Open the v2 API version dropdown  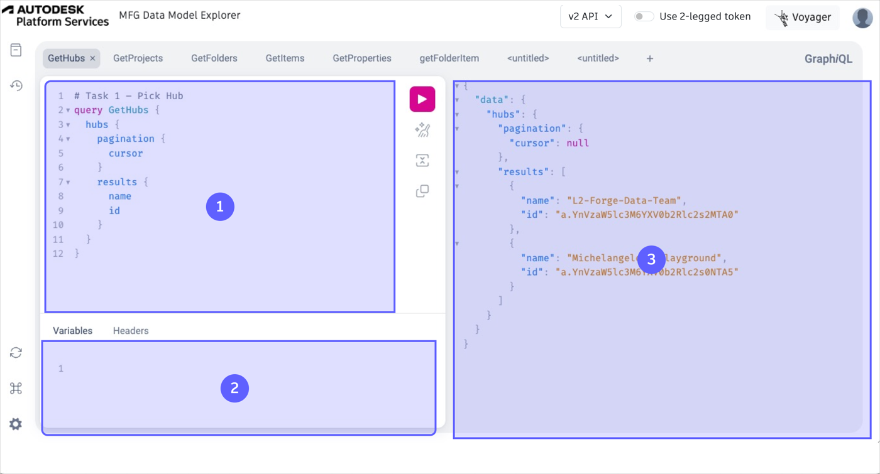coord(590,16)
